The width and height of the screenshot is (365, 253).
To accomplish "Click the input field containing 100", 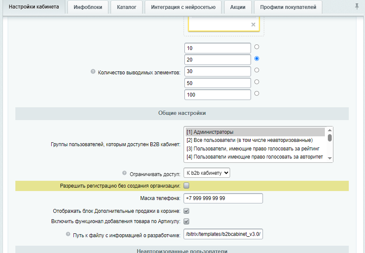I will (x=218, y=95).
